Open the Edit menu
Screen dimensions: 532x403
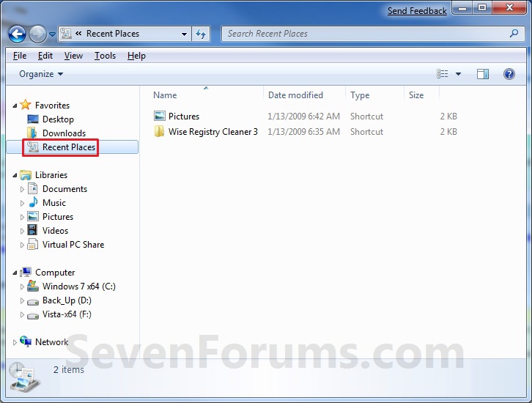(45, 56)
